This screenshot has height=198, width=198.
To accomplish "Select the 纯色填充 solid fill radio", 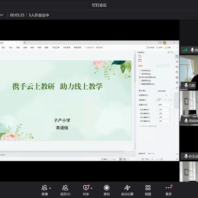I will (140, 71).
